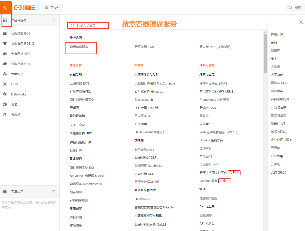
Task: Jump to 容器与中间件 category
Action: click(x=280, y=99)
